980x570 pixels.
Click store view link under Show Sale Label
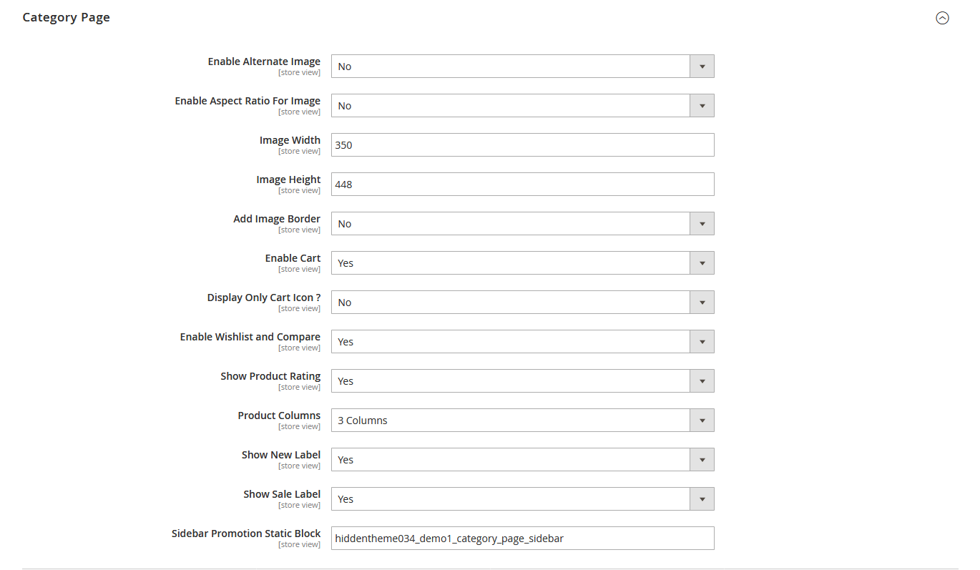click(x=299, y=504)
